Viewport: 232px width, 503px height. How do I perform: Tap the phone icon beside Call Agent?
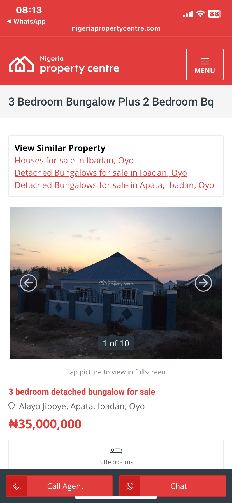coord(17,486)
